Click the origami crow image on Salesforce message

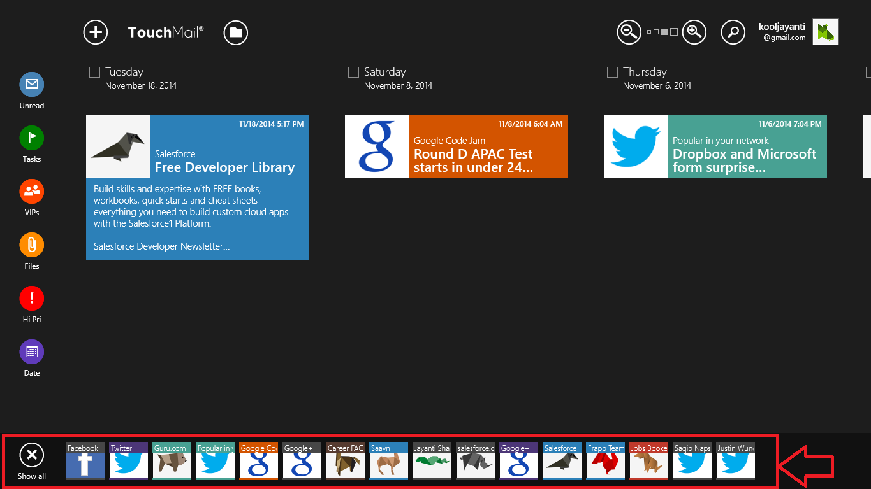click(118, 146)
